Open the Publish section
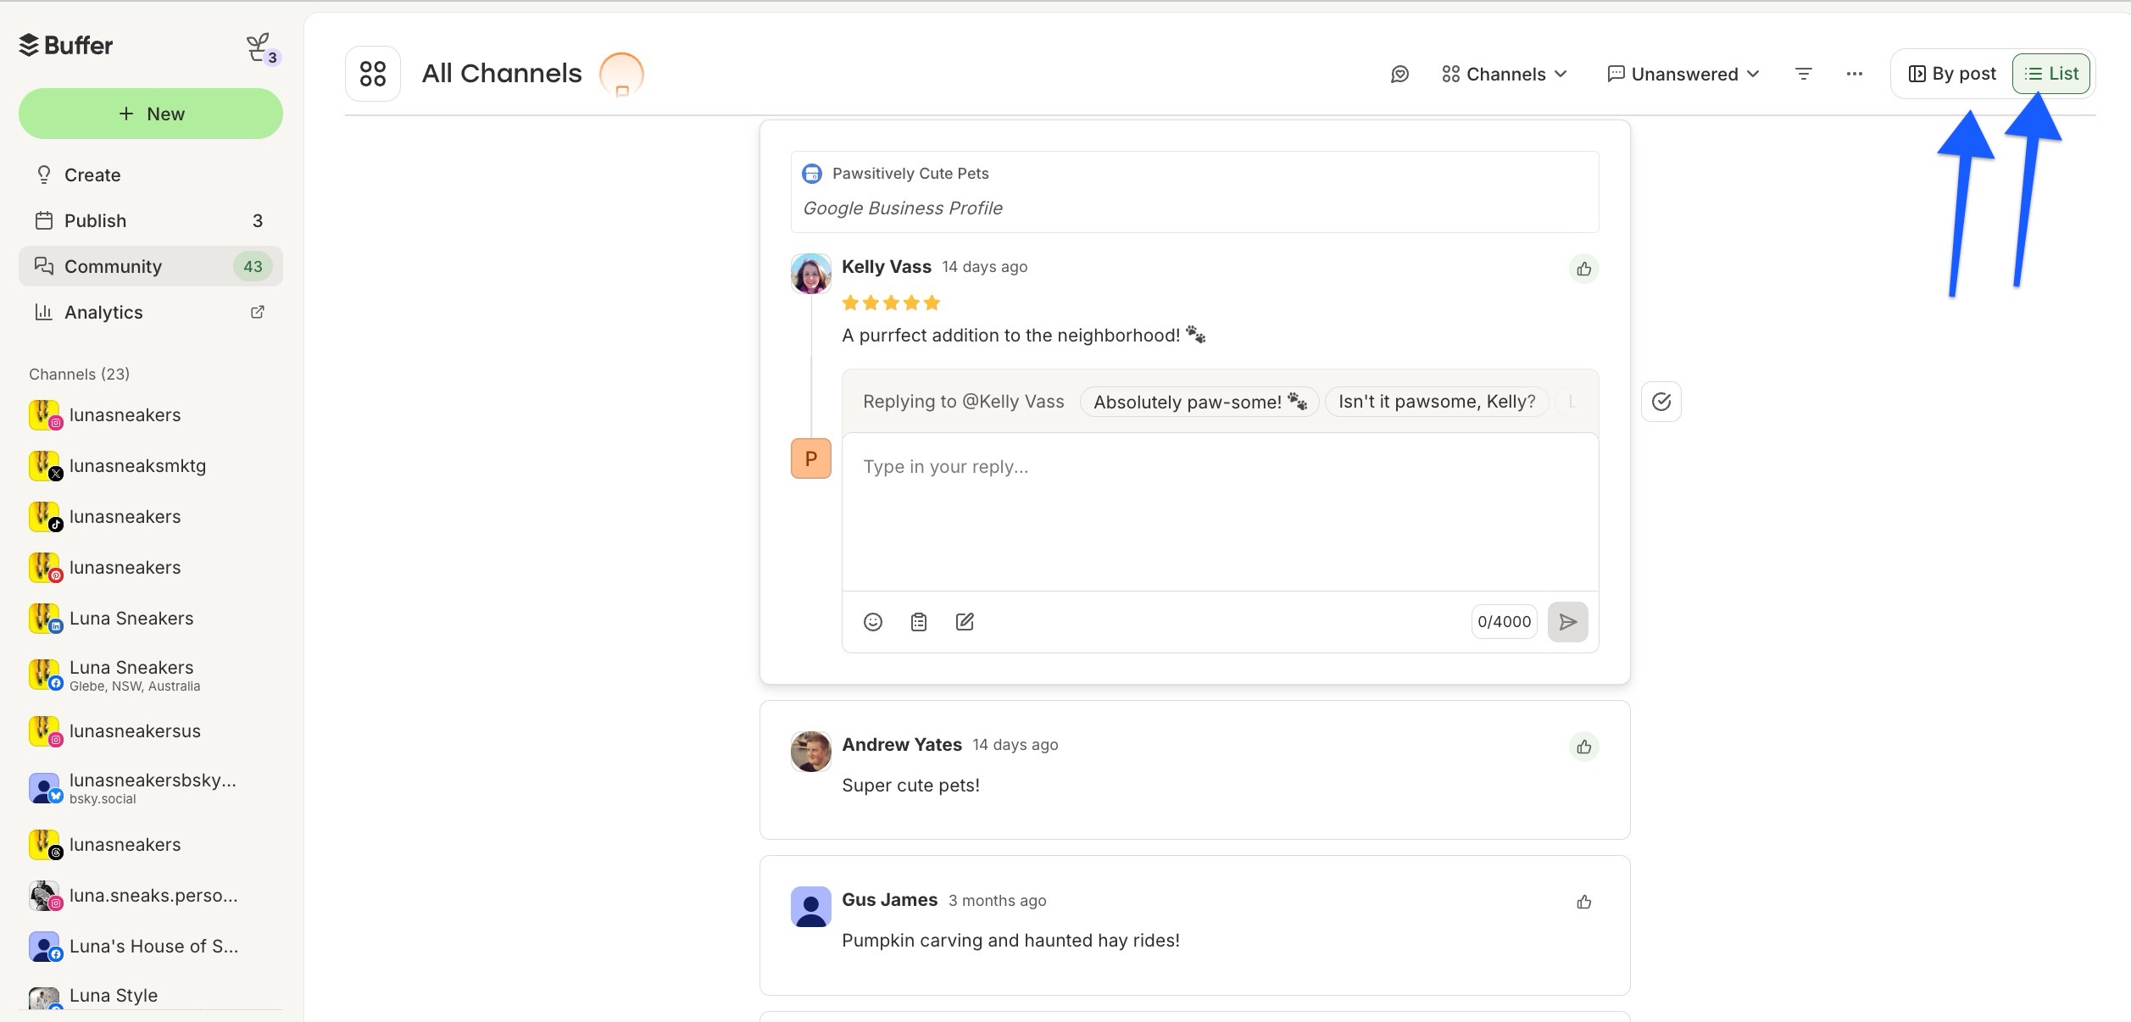This screenshot has width=2131, height=1022. click(x=151, y=220)
